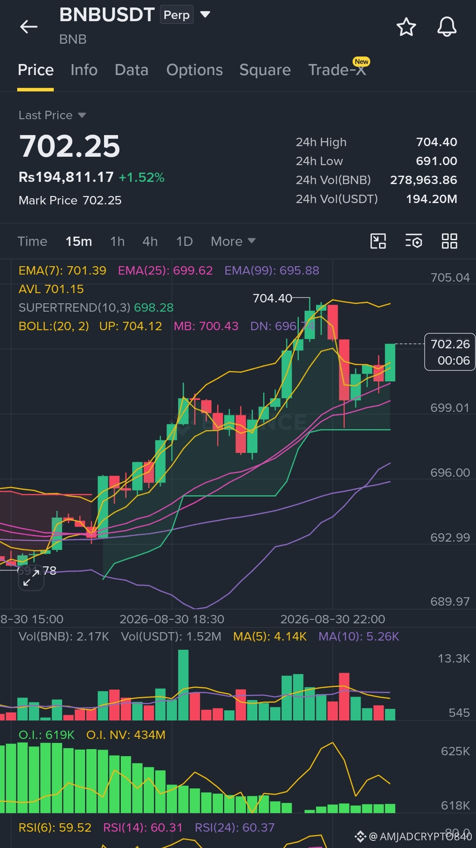
Task: Tap the 2026-08-30 22:00 time axis label
Action: click(333, 619)
